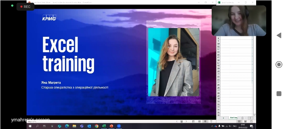Switch to Microsoft Teams on the taskbar
Image resolution: width=287 pixels, height=129 pixels.
(x=82, y=126)
